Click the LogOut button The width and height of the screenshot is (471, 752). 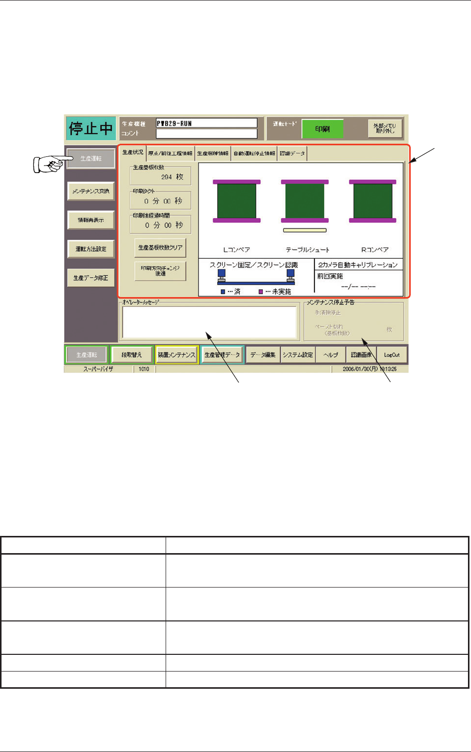[x=392, y=355]
